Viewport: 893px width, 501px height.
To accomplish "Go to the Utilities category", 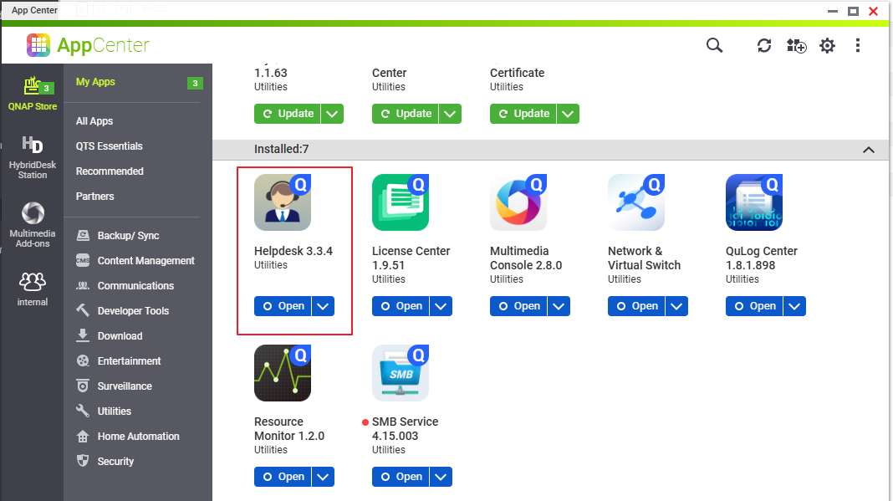I will (114, 411).
